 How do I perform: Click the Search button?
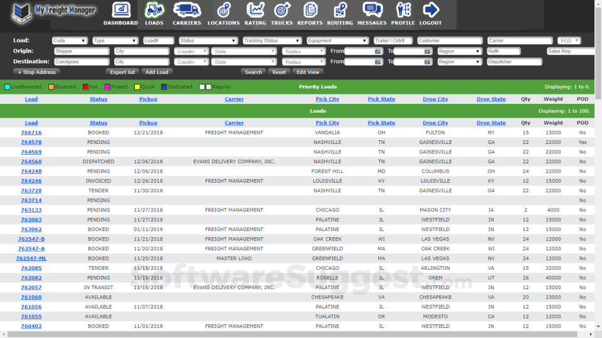tap(253, 72)
